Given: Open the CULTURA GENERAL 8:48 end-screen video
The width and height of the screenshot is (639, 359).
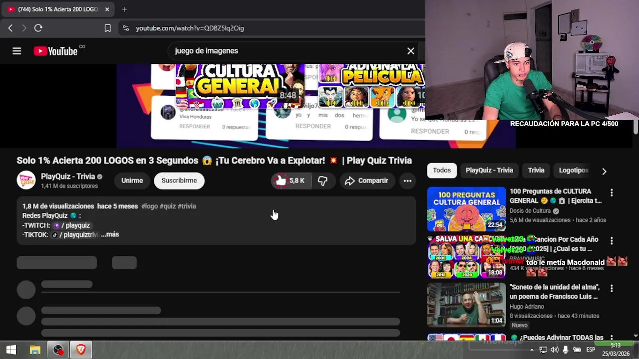Looking at the screenshot, I should 240,86.
